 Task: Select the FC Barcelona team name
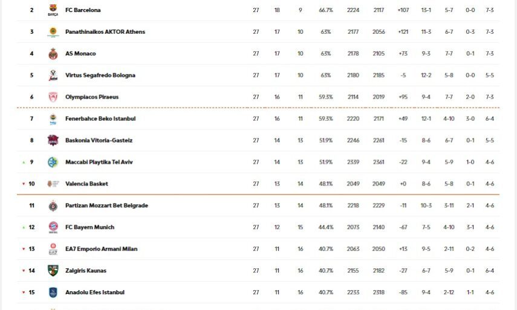point(83,10)
